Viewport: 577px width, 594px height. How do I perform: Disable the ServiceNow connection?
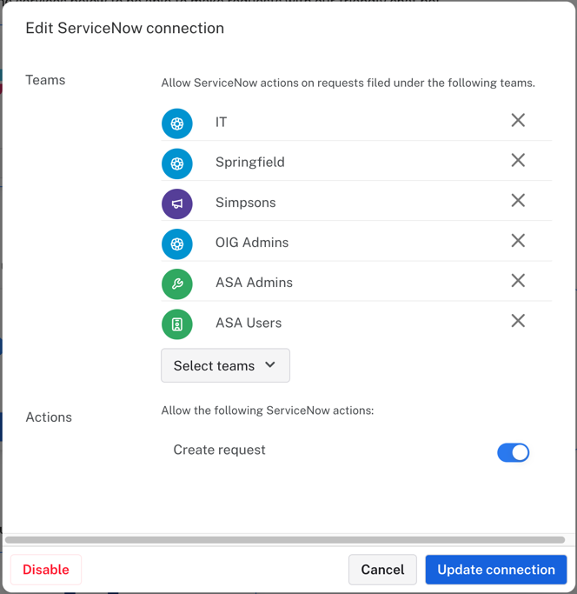pos(46,570)
